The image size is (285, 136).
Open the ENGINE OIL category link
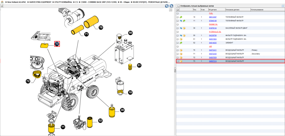point(213,24)
